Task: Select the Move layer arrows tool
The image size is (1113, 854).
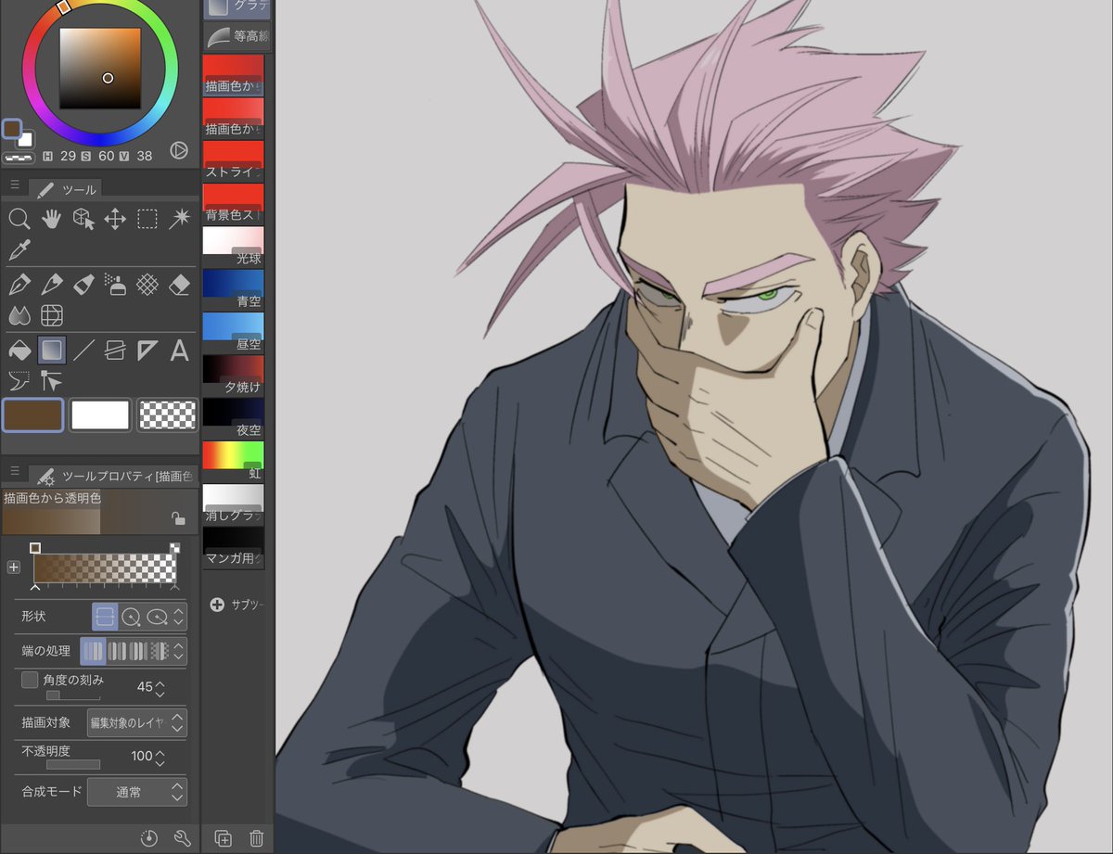Action: tap(115, 219)
